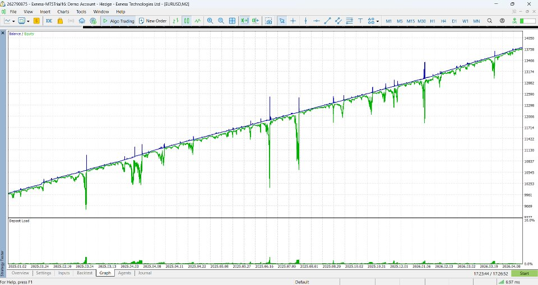Switch to the Backtest tab
Viewport: 538px width, 285px height.
(x=85, y=273)
